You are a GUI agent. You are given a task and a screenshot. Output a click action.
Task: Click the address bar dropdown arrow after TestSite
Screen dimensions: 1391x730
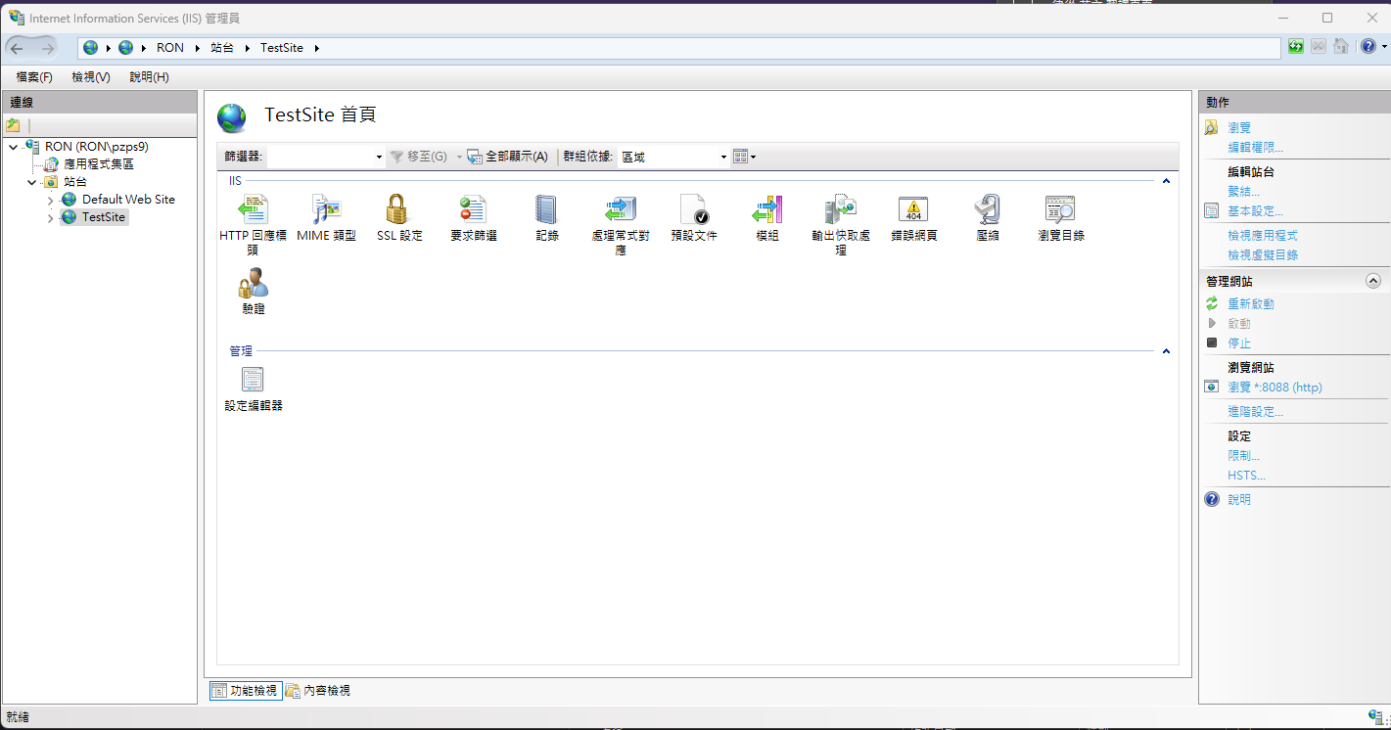click(x=317, y=48)
